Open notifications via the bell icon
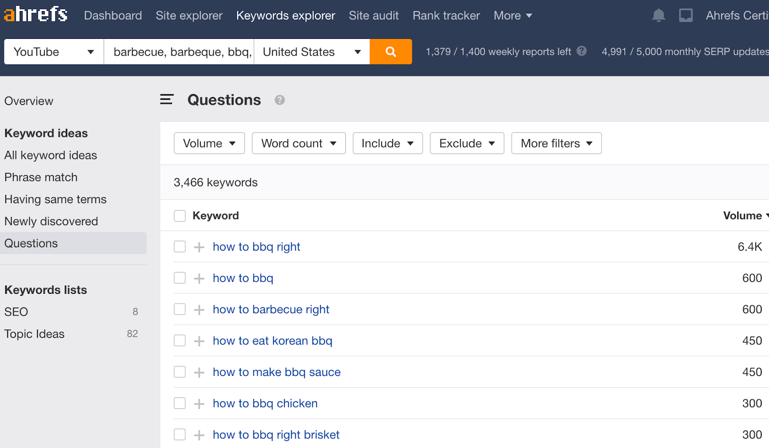The height and width of the screenshot is (448, 769). (658, 15)
